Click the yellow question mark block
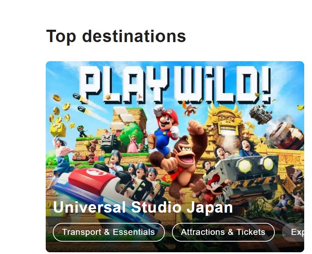The image size is (312, 254). pyautogui.click(x=58, y=129)
